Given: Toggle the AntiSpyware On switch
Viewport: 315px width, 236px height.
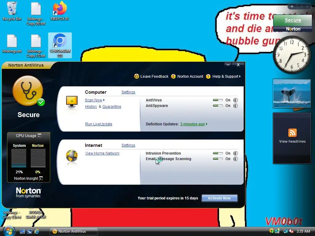Looking at the screenshot, I should pos(218,106).
